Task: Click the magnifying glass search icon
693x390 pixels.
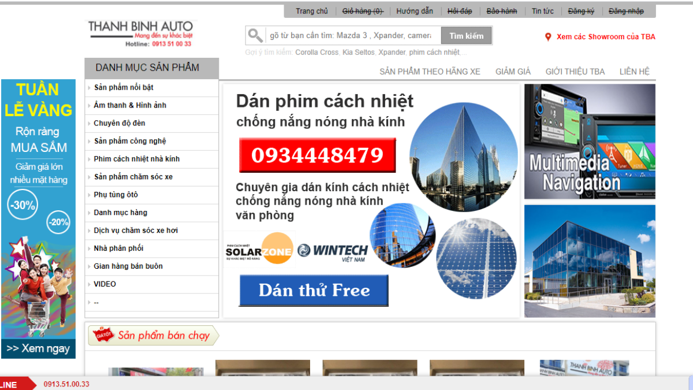Action: point(255,36)
